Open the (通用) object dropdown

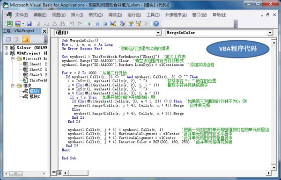coord(158,33)
